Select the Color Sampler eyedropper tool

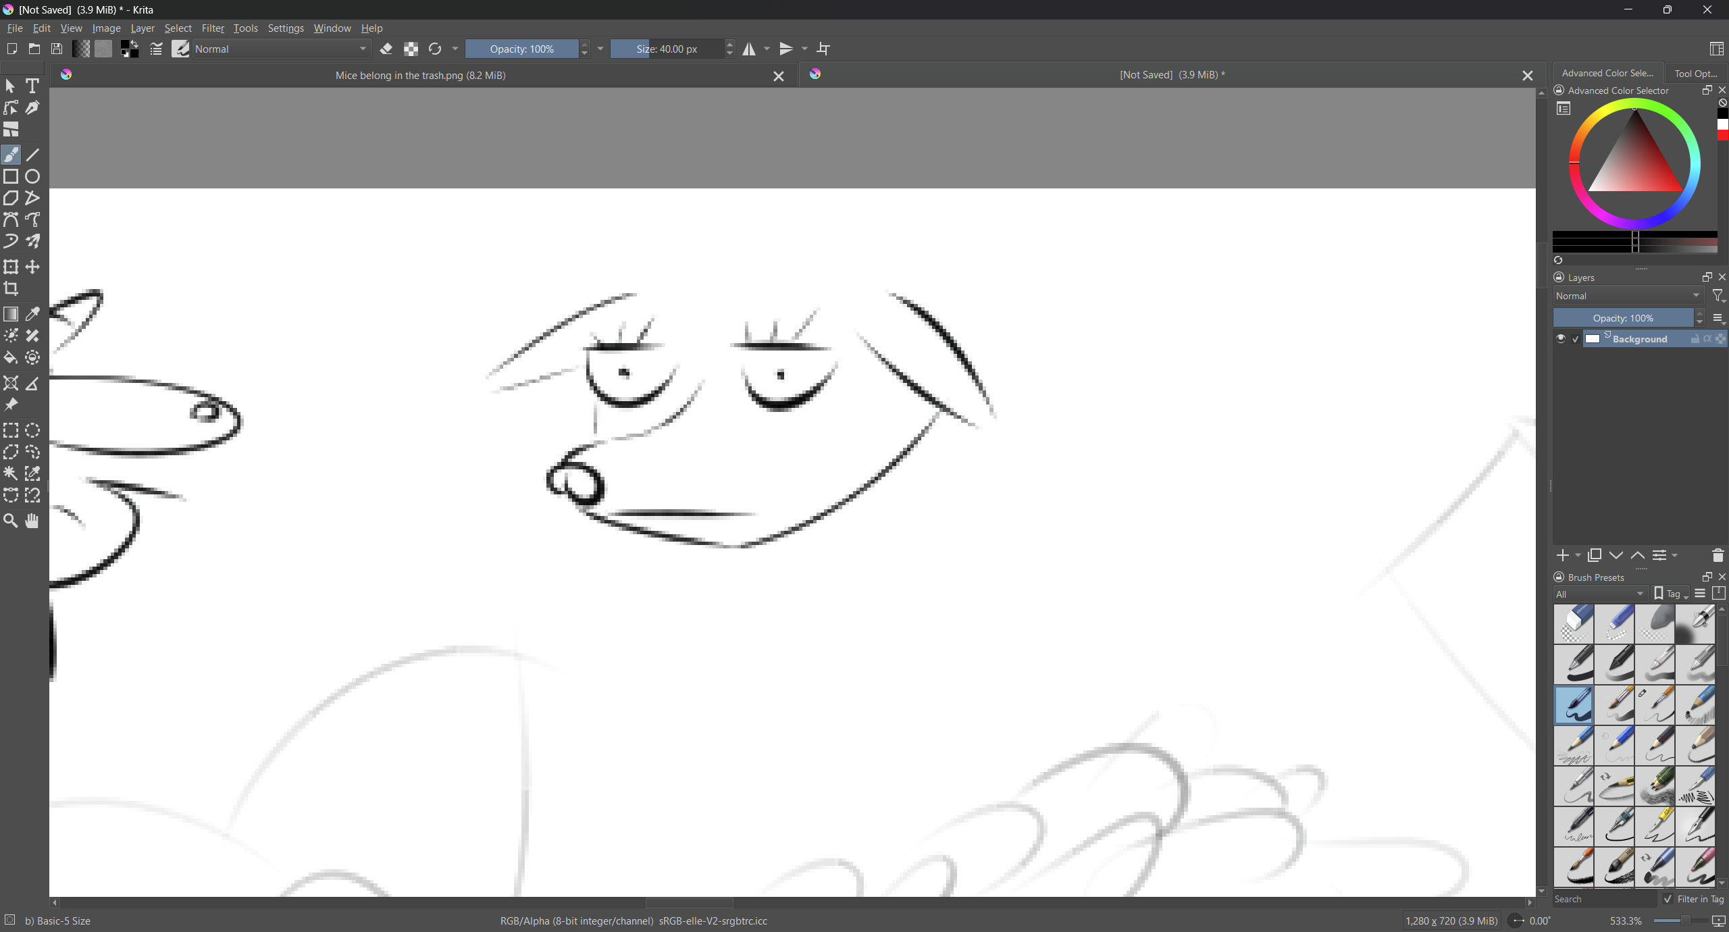click(32, 314)
